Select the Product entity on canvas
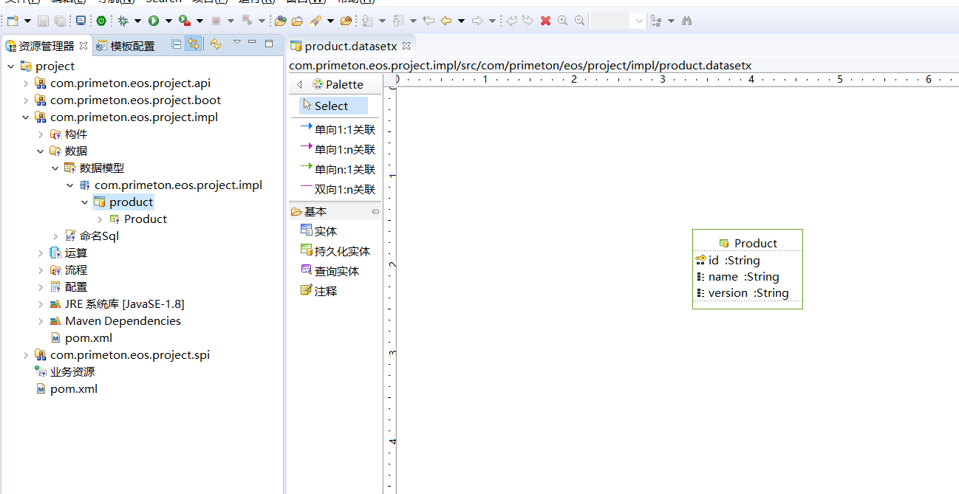This screenshot has width=959, height=494. tap(748, 243)
